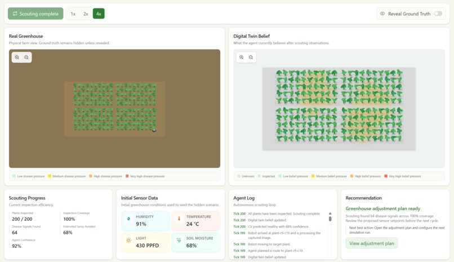Image resolution: width=454 pixels, height=262 pixels.
Task: Toggle the Reveal Ground Truth switch
Action: (438, 14)
